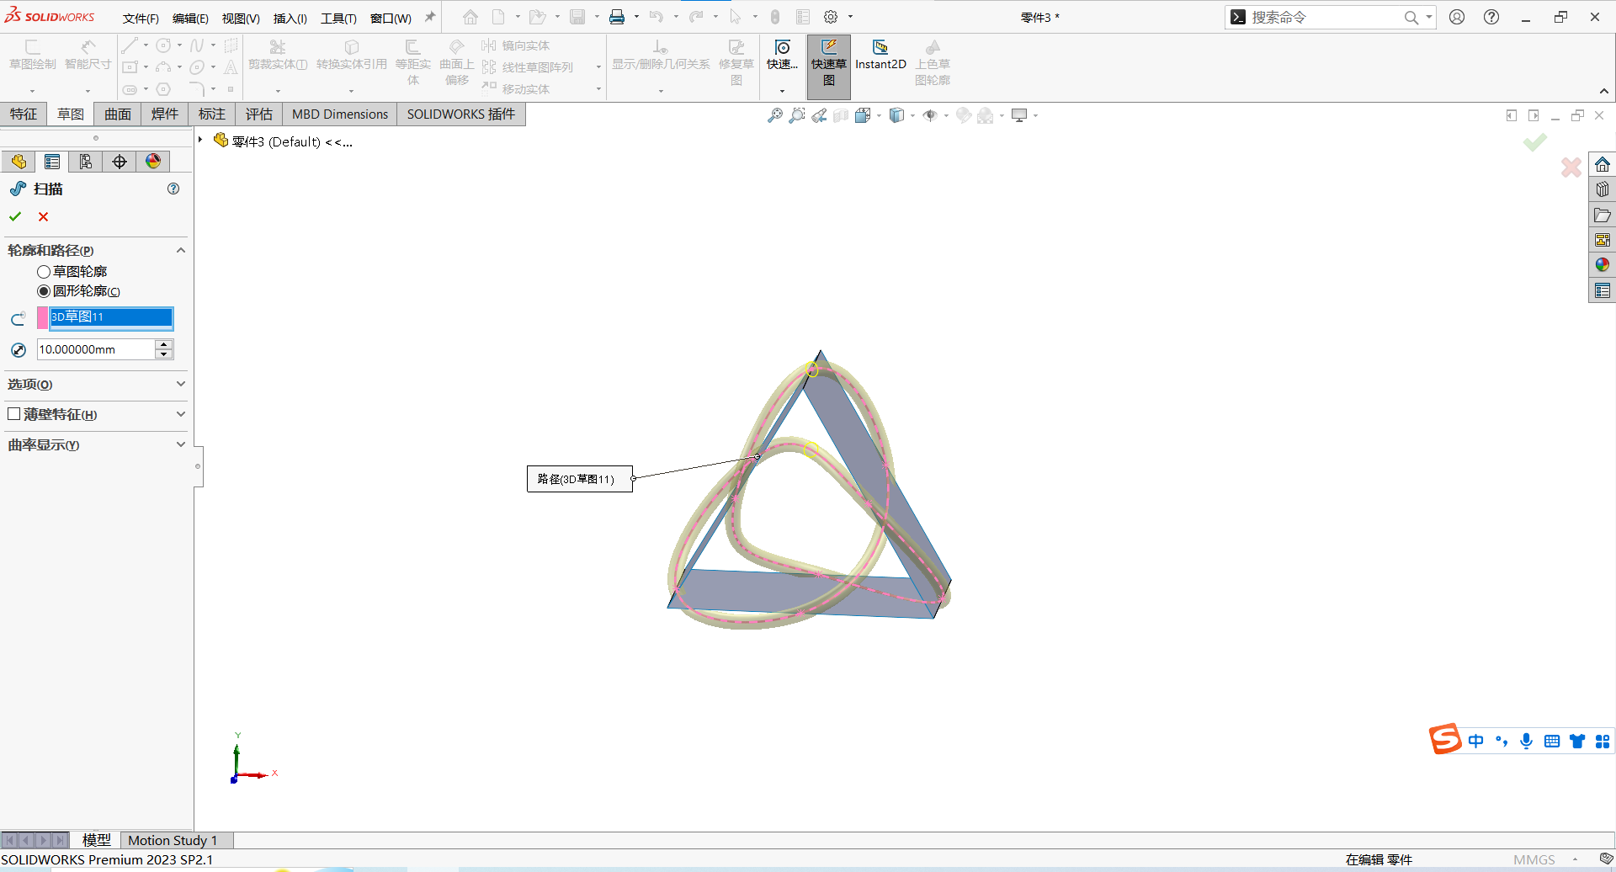The width and height of the screenshot is (1616, 872).
Task: Open the 插入 menu
Action: tap(290, 18)
